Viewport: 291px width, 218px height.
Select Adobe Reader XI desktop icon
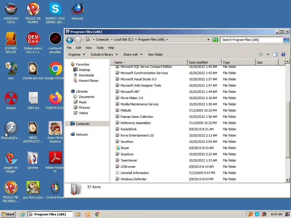(x=55, y=162)
